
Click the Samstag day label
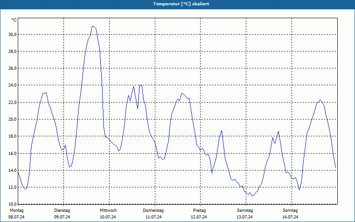point(245,210)
